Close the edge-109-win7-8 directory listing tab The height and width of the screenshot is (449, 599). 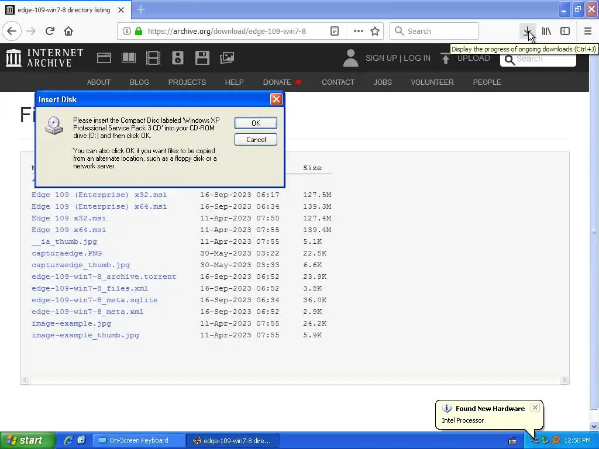pyautogui.click(x=121, y=10)
